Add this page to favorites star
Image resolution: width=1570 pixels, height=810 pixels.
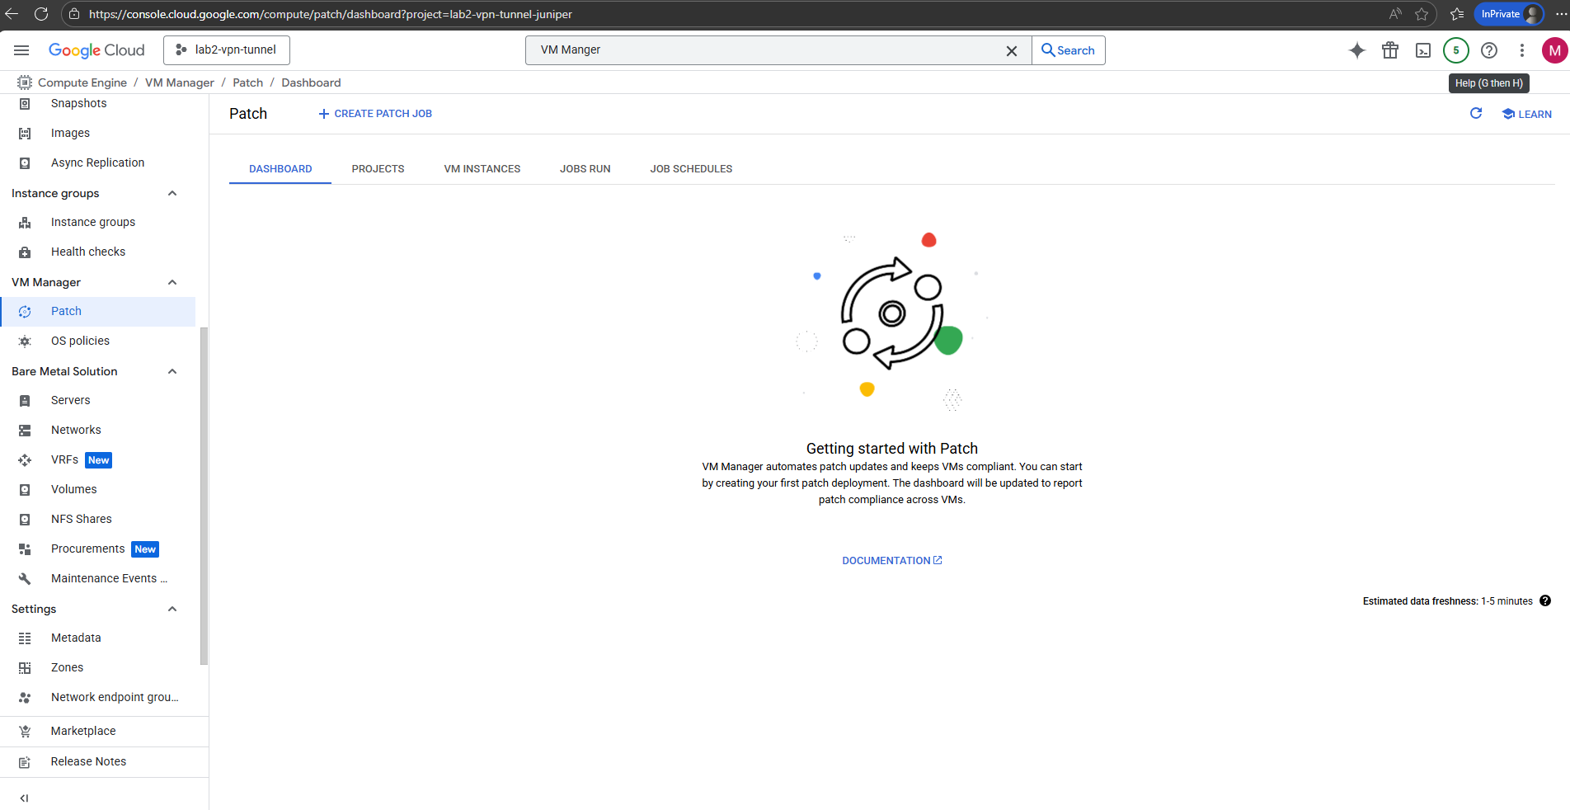pyautogui.click(x=1422, y=14)
